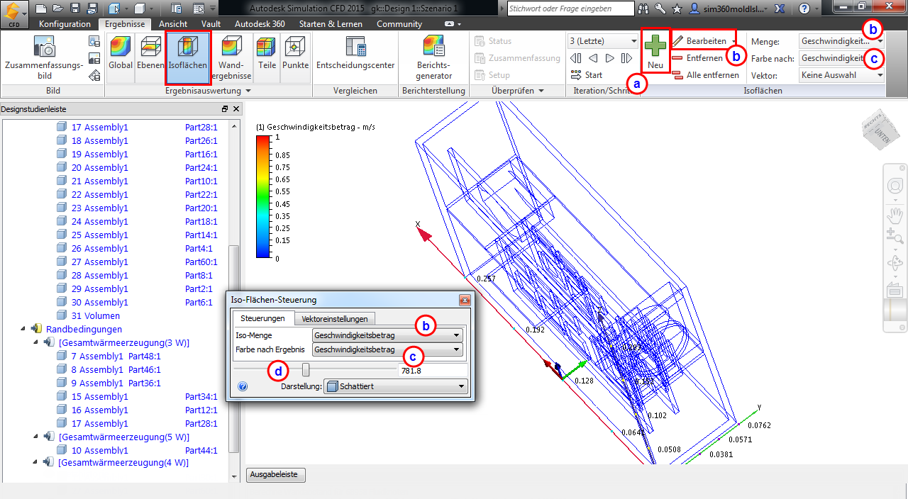The image size is (908, 499).
Task: Open the Farbe nach dropdown in ribbon
Action: tap(842, 58)
